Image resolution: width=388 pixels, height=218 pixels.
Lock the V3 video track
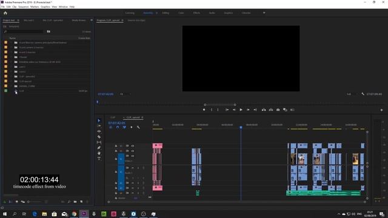coord(116,146)
